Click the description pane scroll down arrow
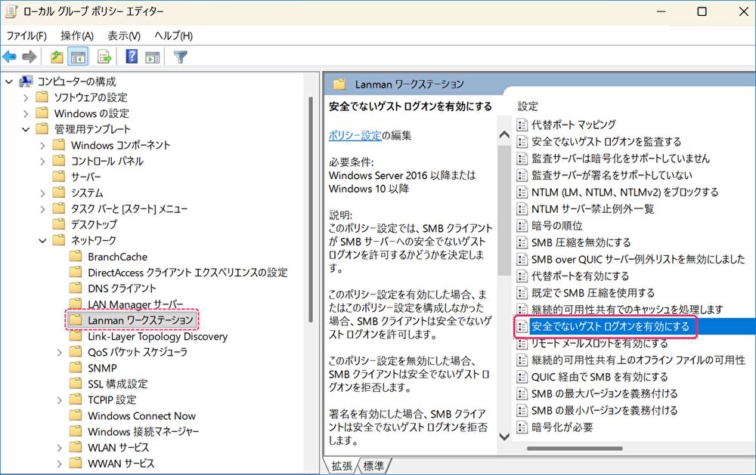Viewport: 756px width, 475px height. pyautogui.click(x=504, y=436)
